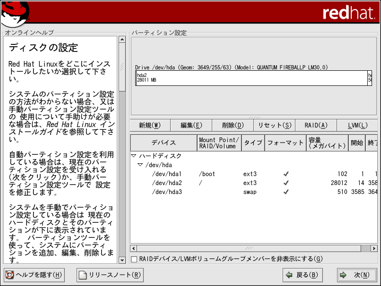
Task: Click the Red Hat shadowman logo
Action: tap(14, 13)
